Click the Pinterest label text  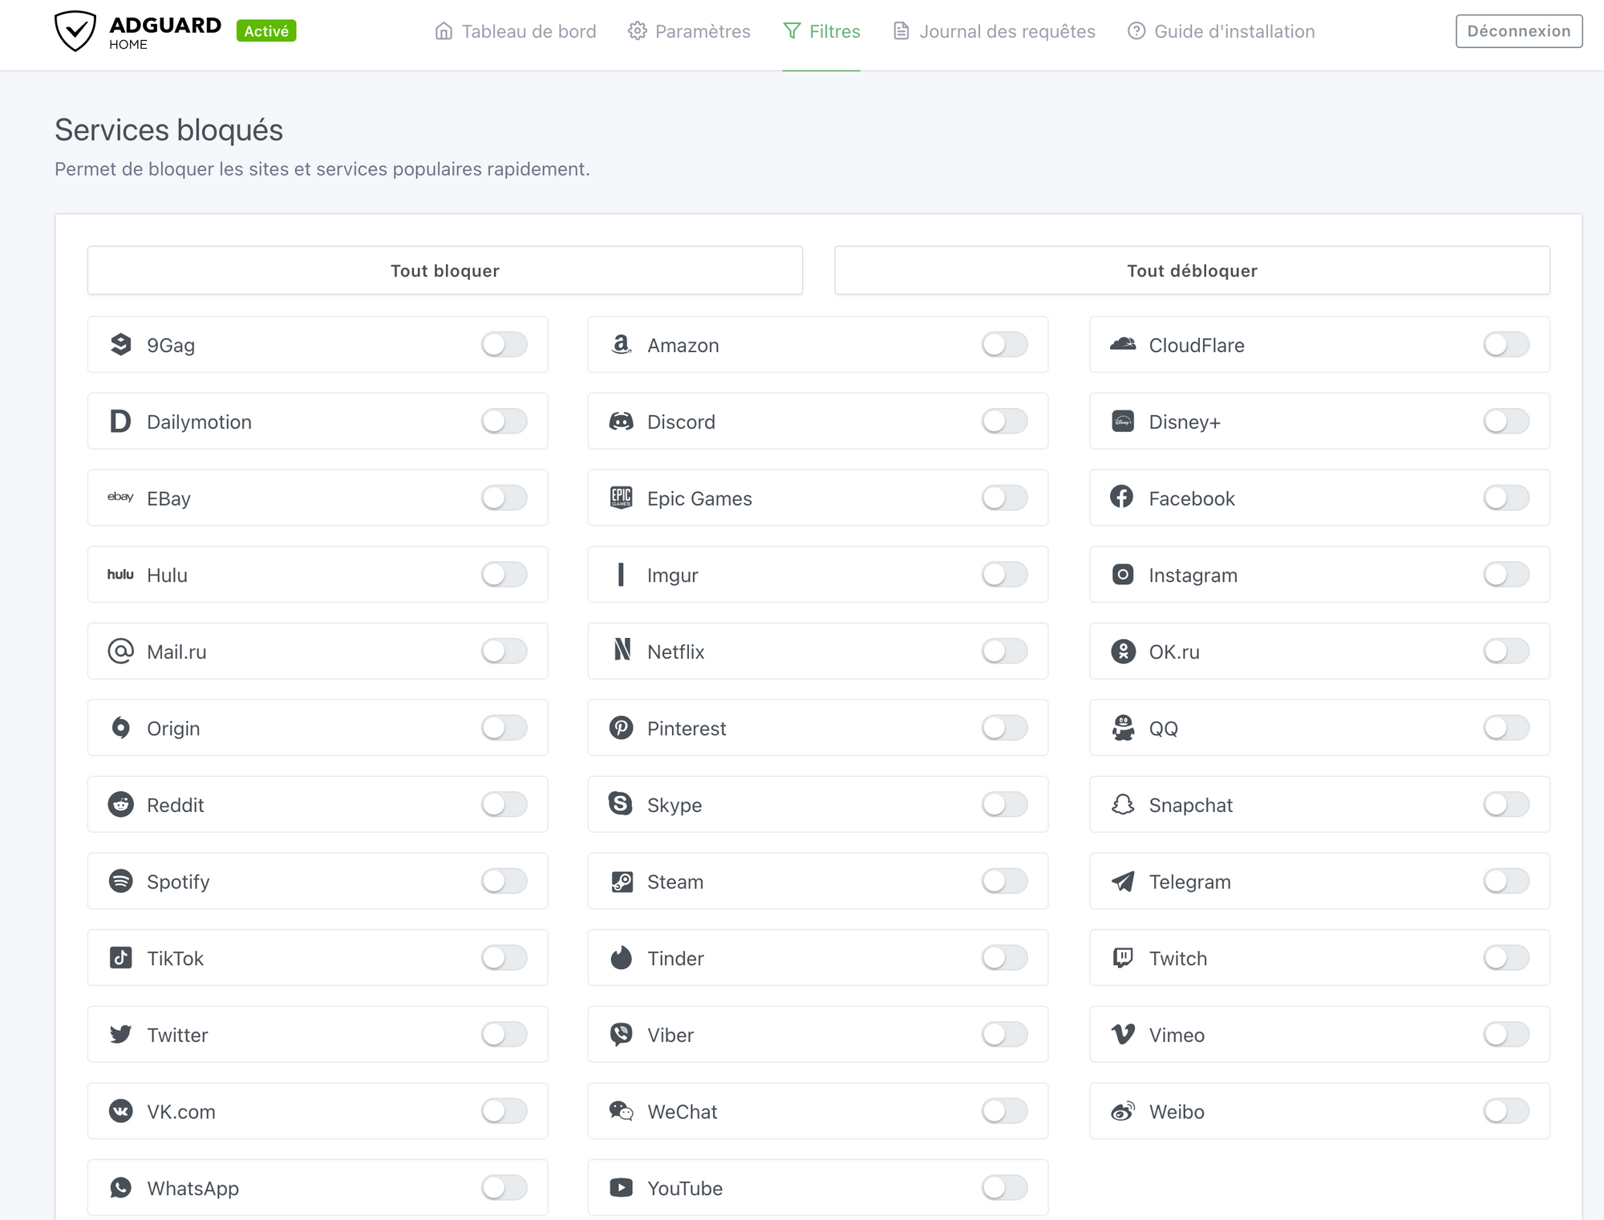pyautogui.click(x=687, y=728)
